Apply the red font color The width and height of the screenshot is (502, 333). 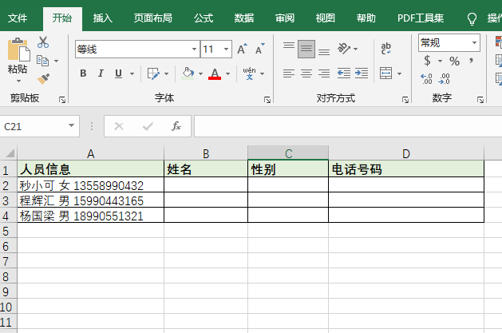point(214,73)
